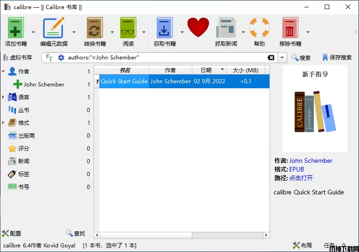
Task: Open dropdown arrow next to Fetch news
Action: click(243, 32)
